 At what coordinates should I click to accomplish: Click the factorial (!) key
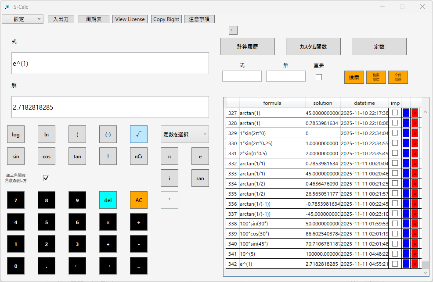point(108,156)
